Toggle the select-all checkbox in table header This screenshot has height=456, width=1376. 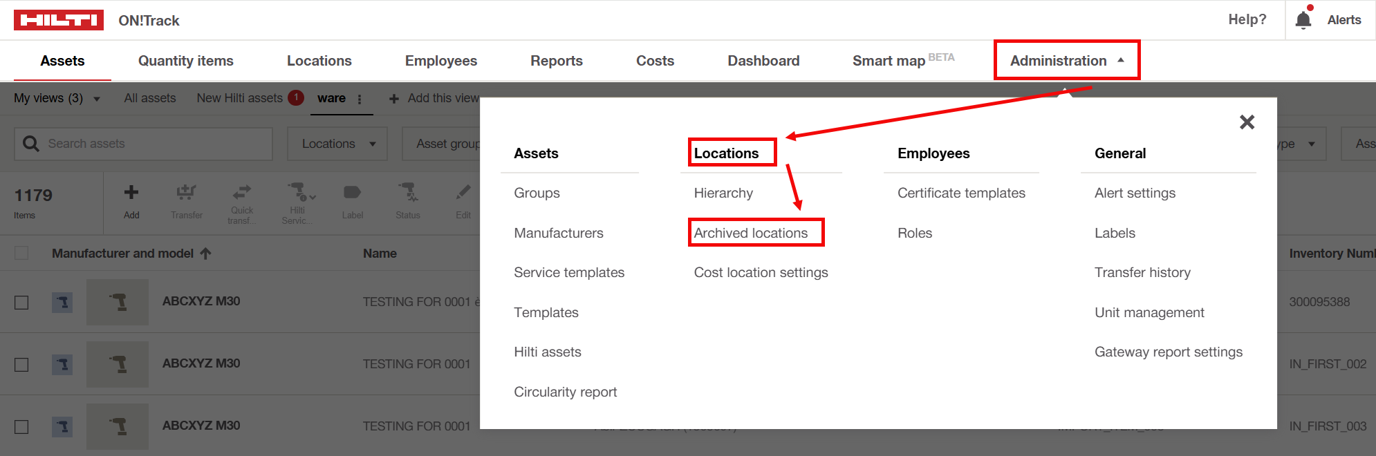coord(21,253)
